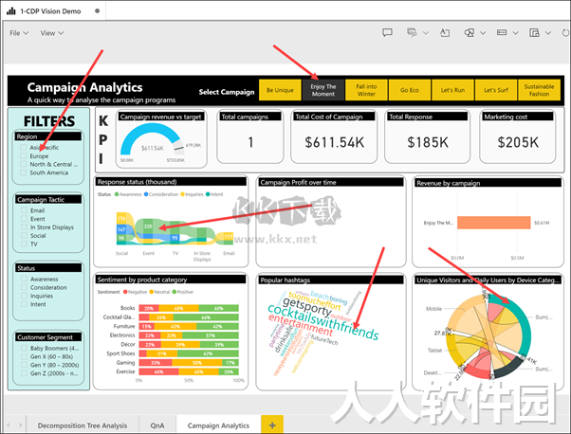The height and width of the screenshot is (434, 571).
Task: Click the shapes icon in toolbar
Action: coord(469,33)
